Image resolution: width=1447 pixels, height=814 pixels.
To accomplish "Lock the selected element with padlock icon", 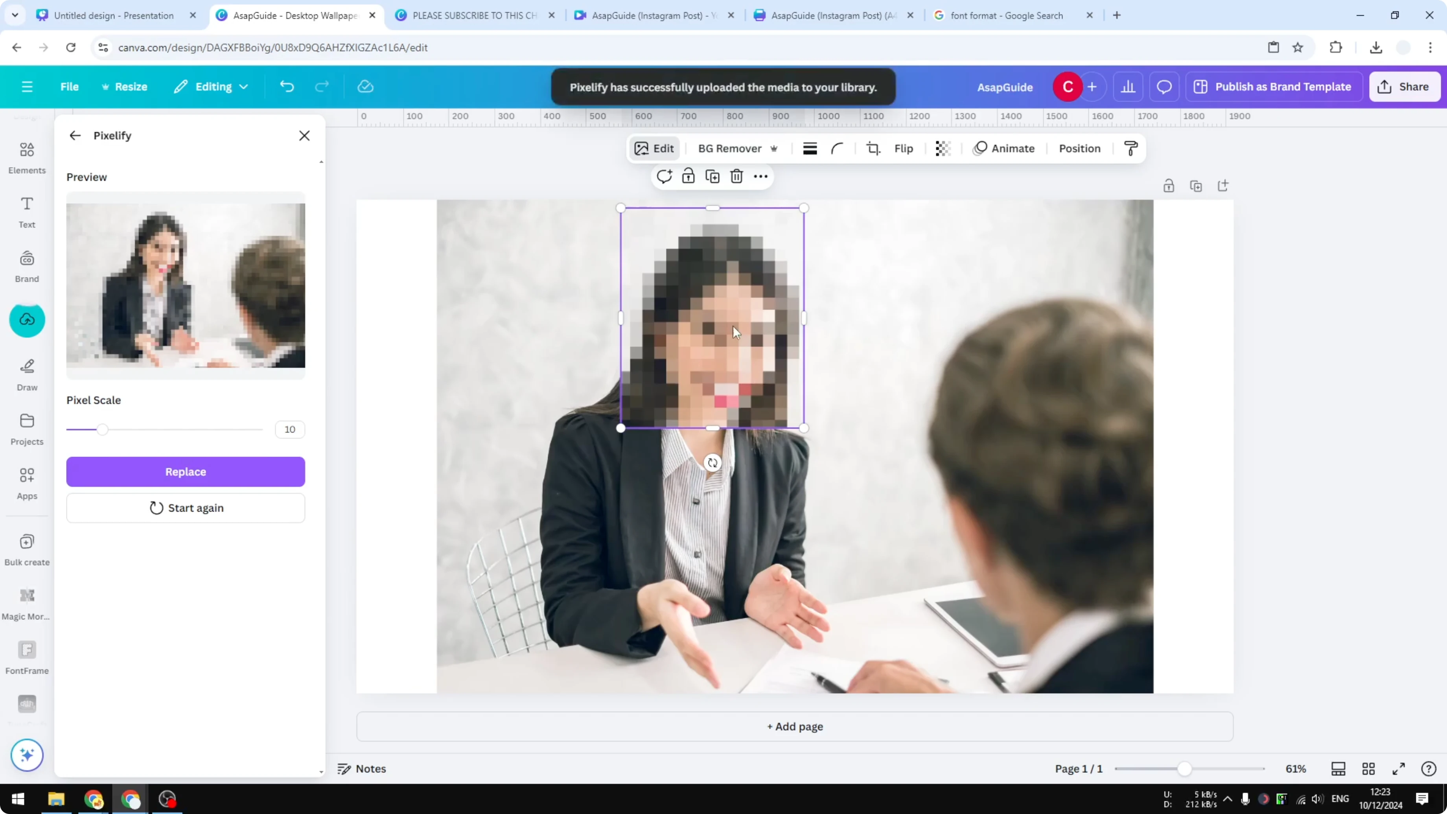I will click(x=688, y=176).
